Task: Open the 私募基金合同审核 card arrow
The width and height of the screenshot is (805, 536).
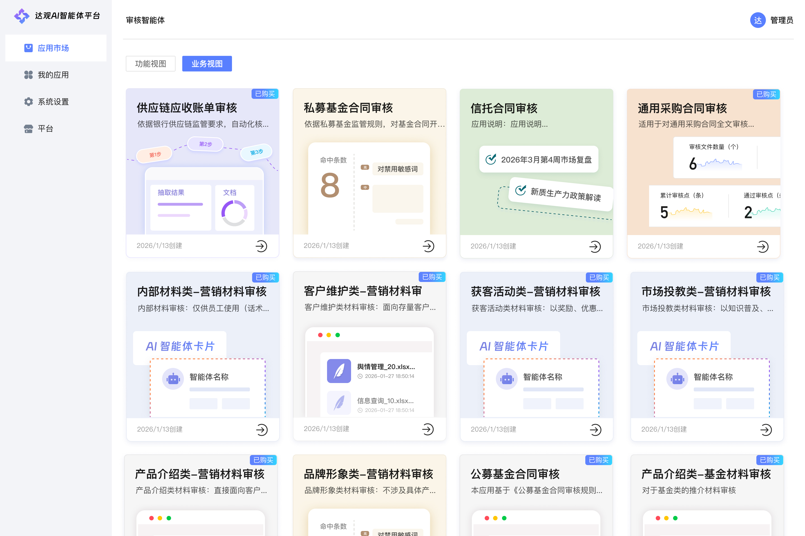Action: (428, 246)
